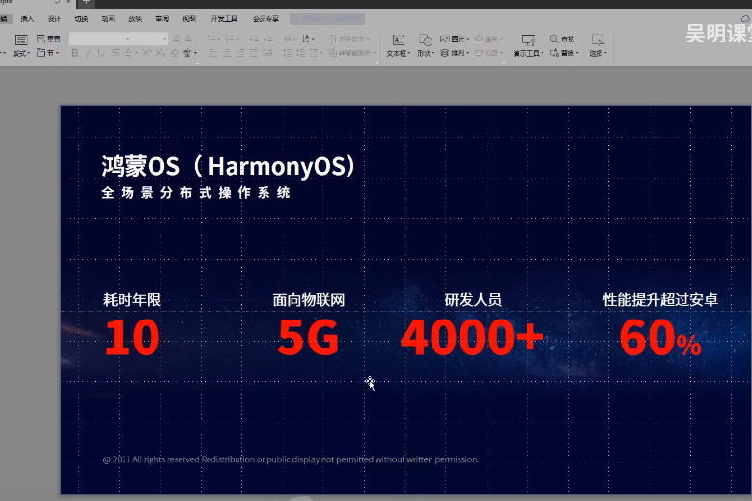Image resolution: width=752 pixels, height=501 pixels.
Task: Switch to the 动画 Animation tab
Action: point(108,19)
